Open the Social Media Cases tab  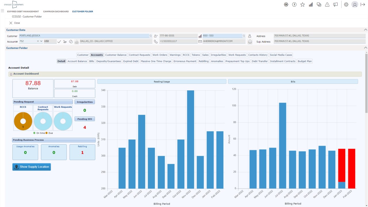click(281, 55)
